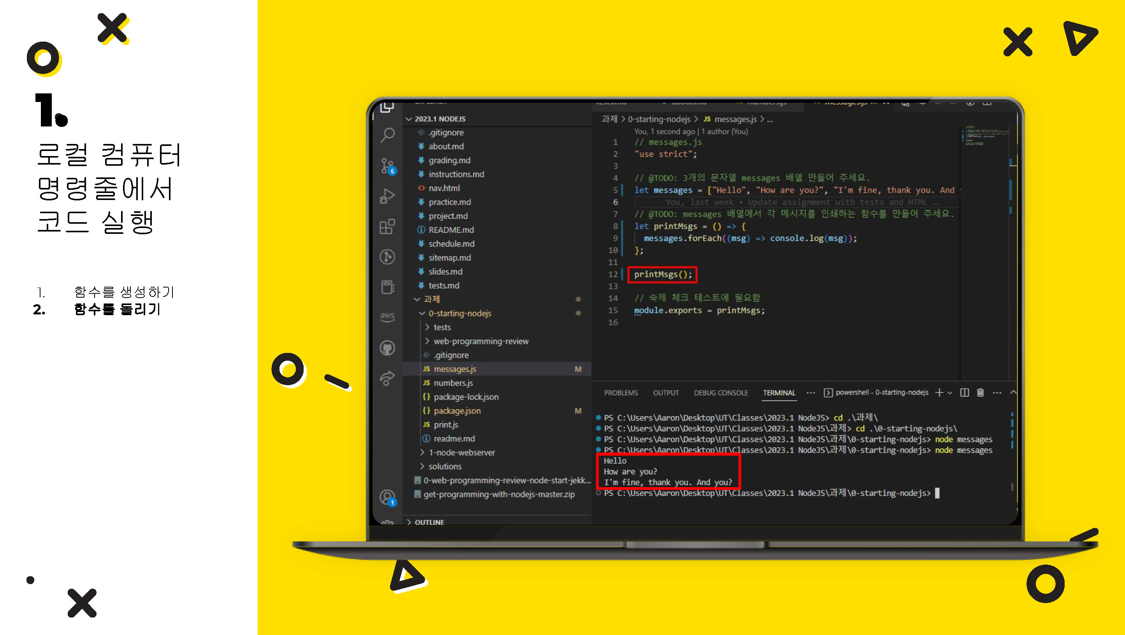
Task: Switch to the DEBUG CONSOLE tab
Action: pyautogui.click(x=721, y=393)
